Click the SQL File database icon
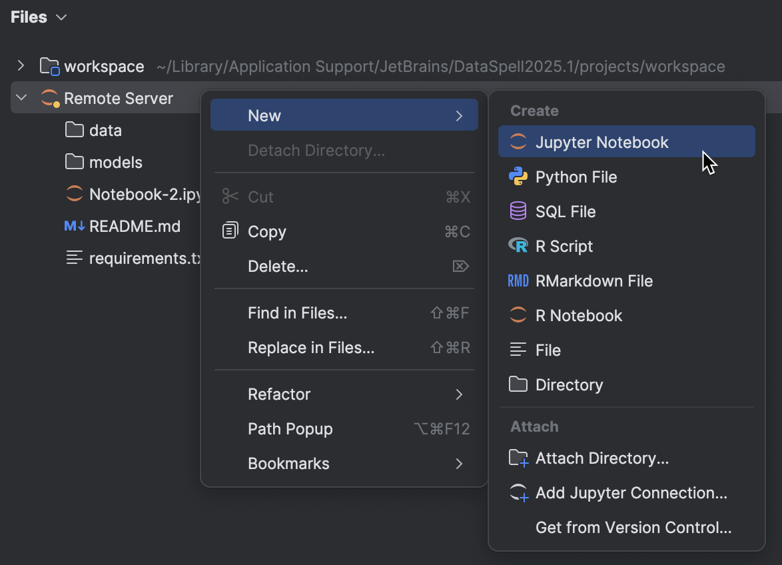 pyautogui.click(x=518, y=211)
